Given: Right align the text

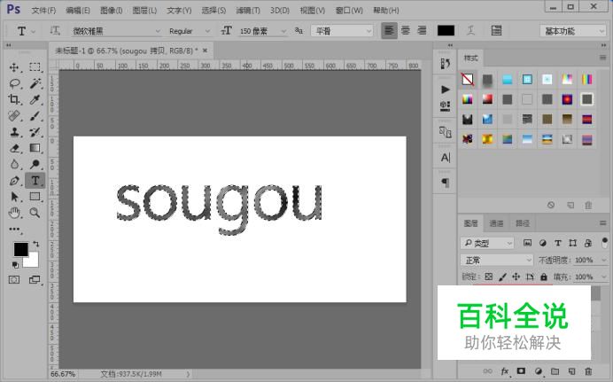Looking at the screenshot, I should (422, 30).
